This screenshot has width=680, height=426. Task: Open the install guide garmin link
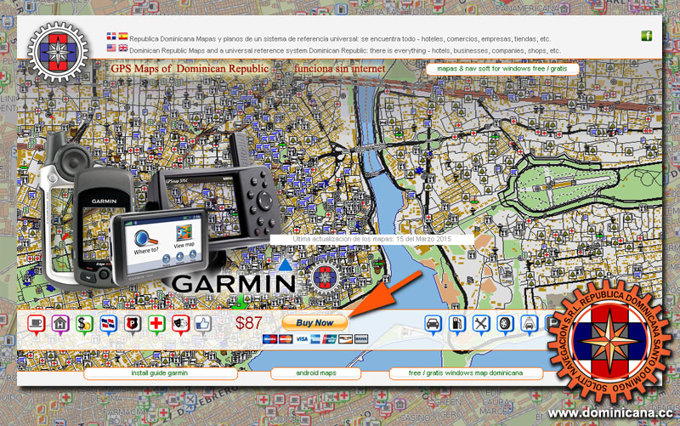[x=160, y=373]
